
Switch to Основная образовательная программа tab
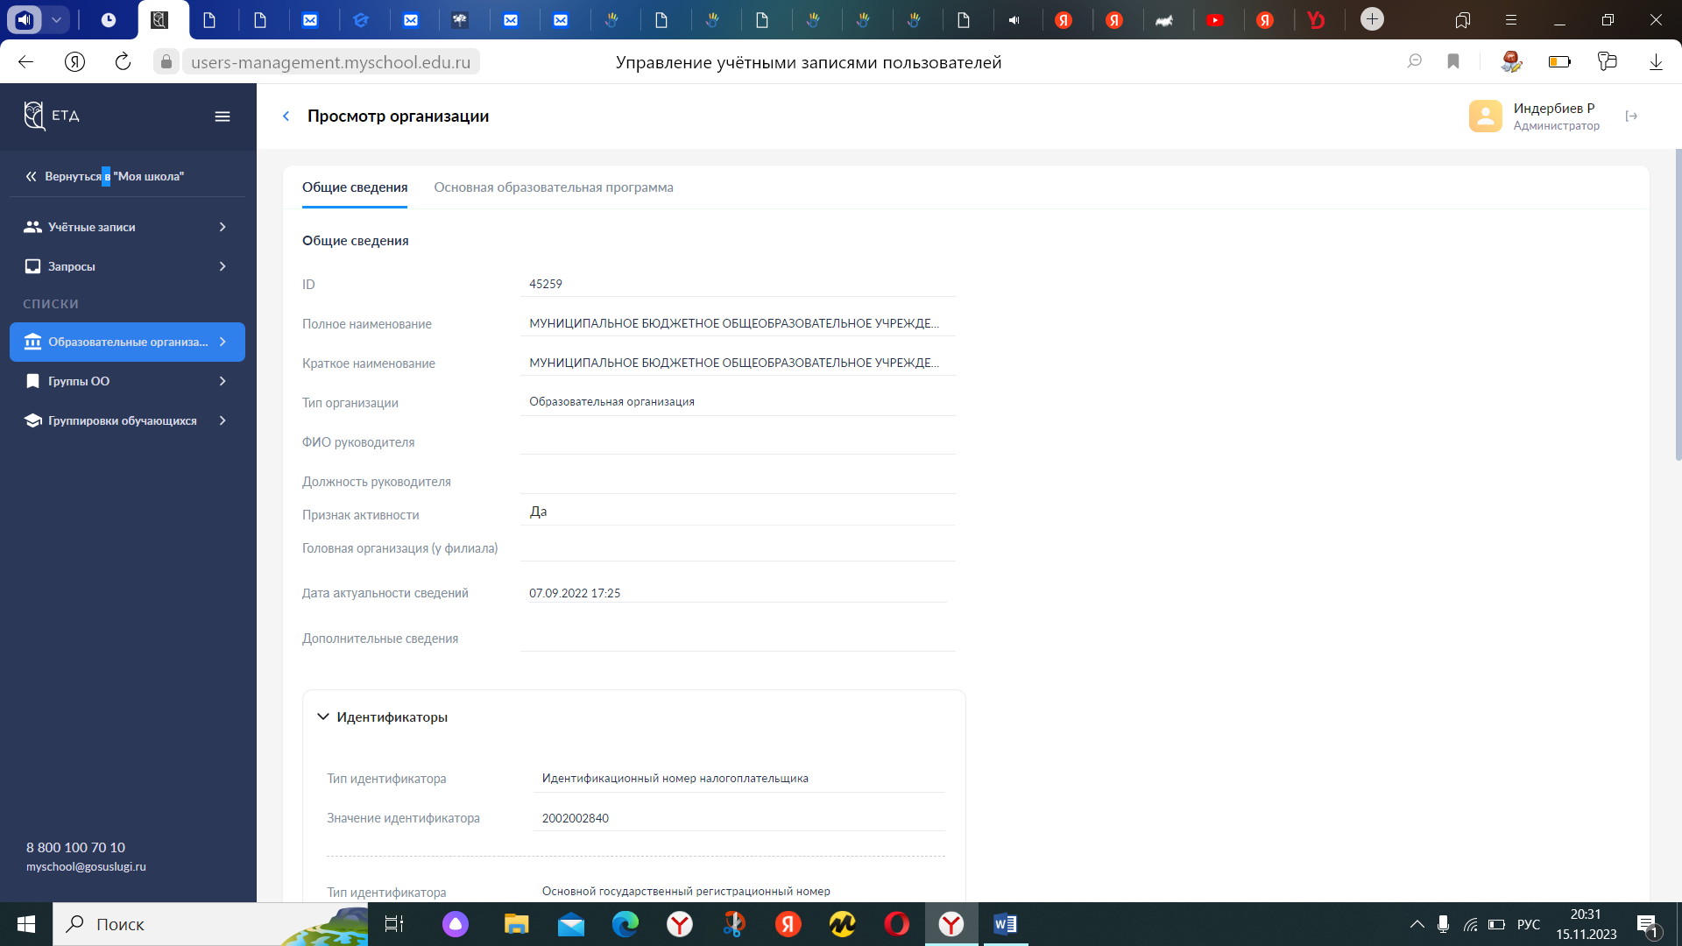click(x=554, y=187)
